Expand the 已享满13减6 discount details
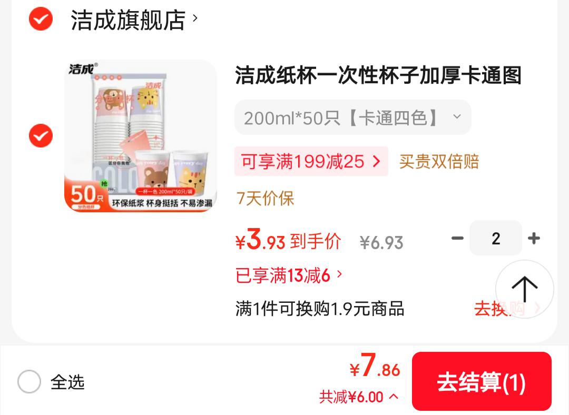Image resolution: width=569 pixels, height=415 pixels. pos(289,275)
